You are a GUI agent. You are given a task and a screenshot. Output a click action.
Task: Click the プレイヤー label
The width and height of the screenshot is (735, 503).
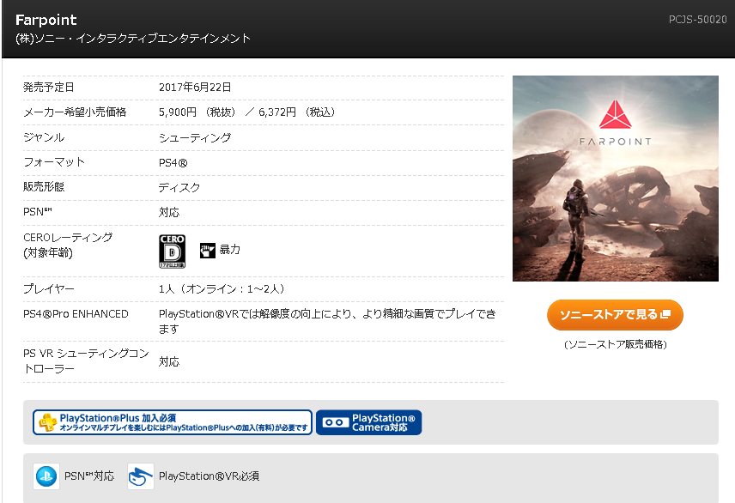[x=49, y=288]
